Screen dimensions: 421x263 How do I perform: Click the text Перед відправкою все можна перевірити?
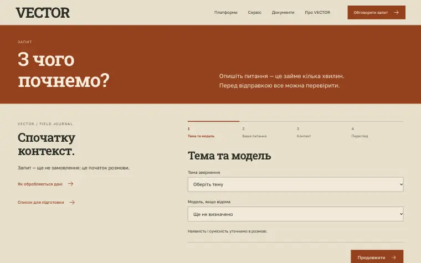(x=280, y=86)
